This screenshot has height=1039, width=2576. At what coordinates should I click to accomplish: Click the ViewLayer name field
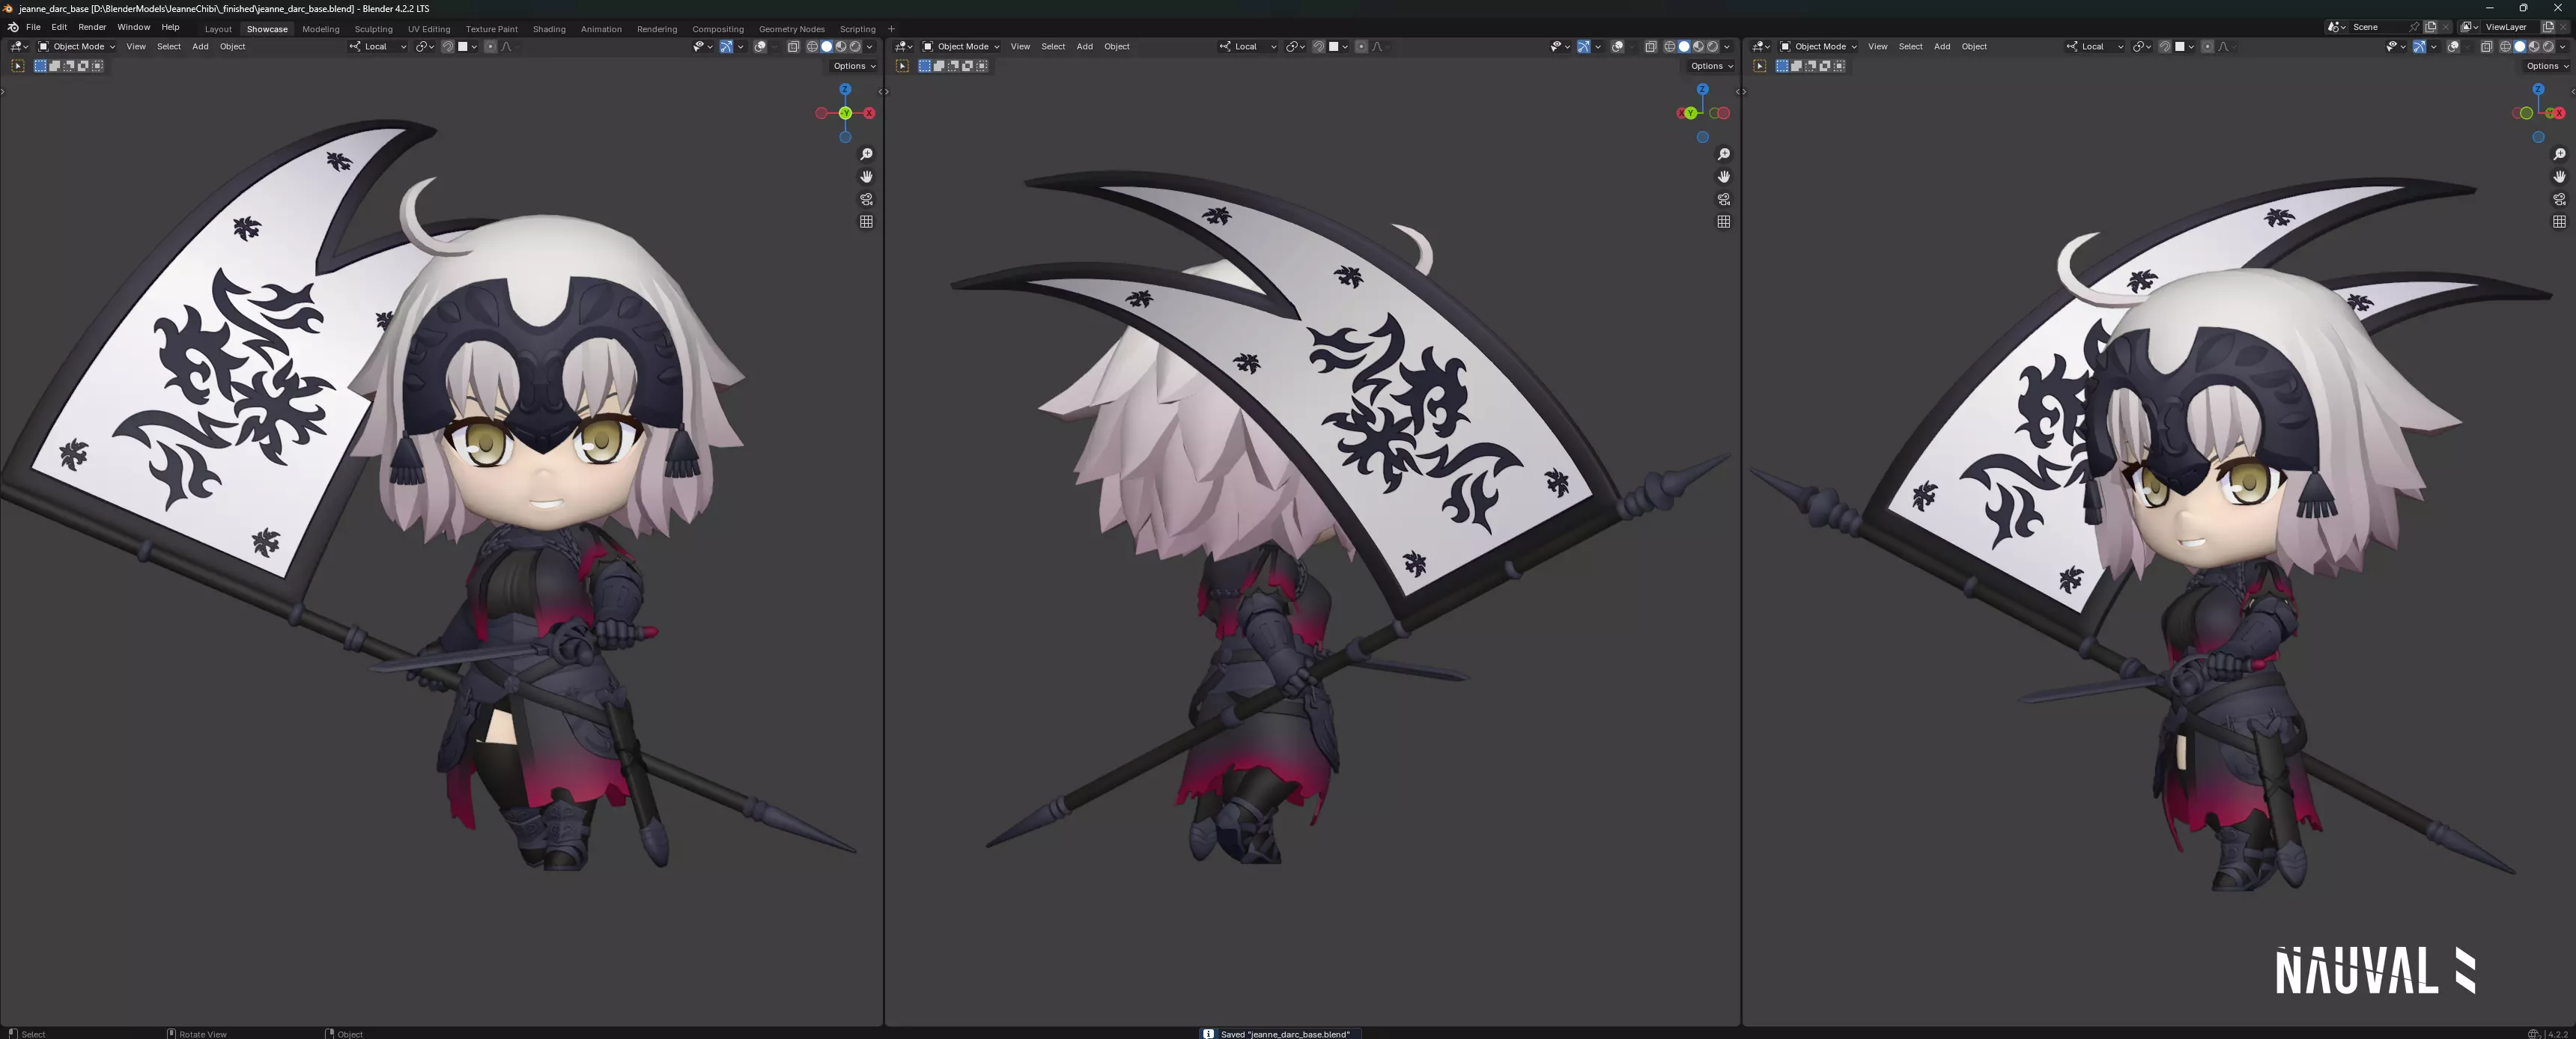point(2510,27)
